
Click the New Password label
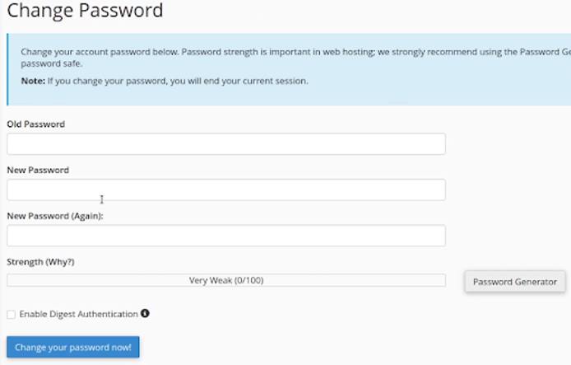[38, 171]
